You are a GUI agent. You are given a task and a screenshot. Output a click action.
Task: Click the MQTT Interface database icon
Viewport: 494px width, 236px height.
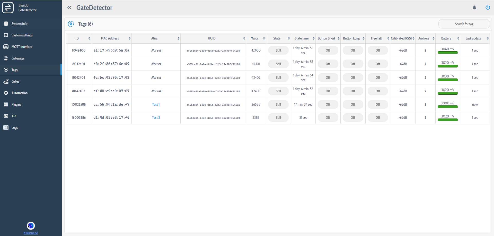pyautogui.click(x=6, y=47)
